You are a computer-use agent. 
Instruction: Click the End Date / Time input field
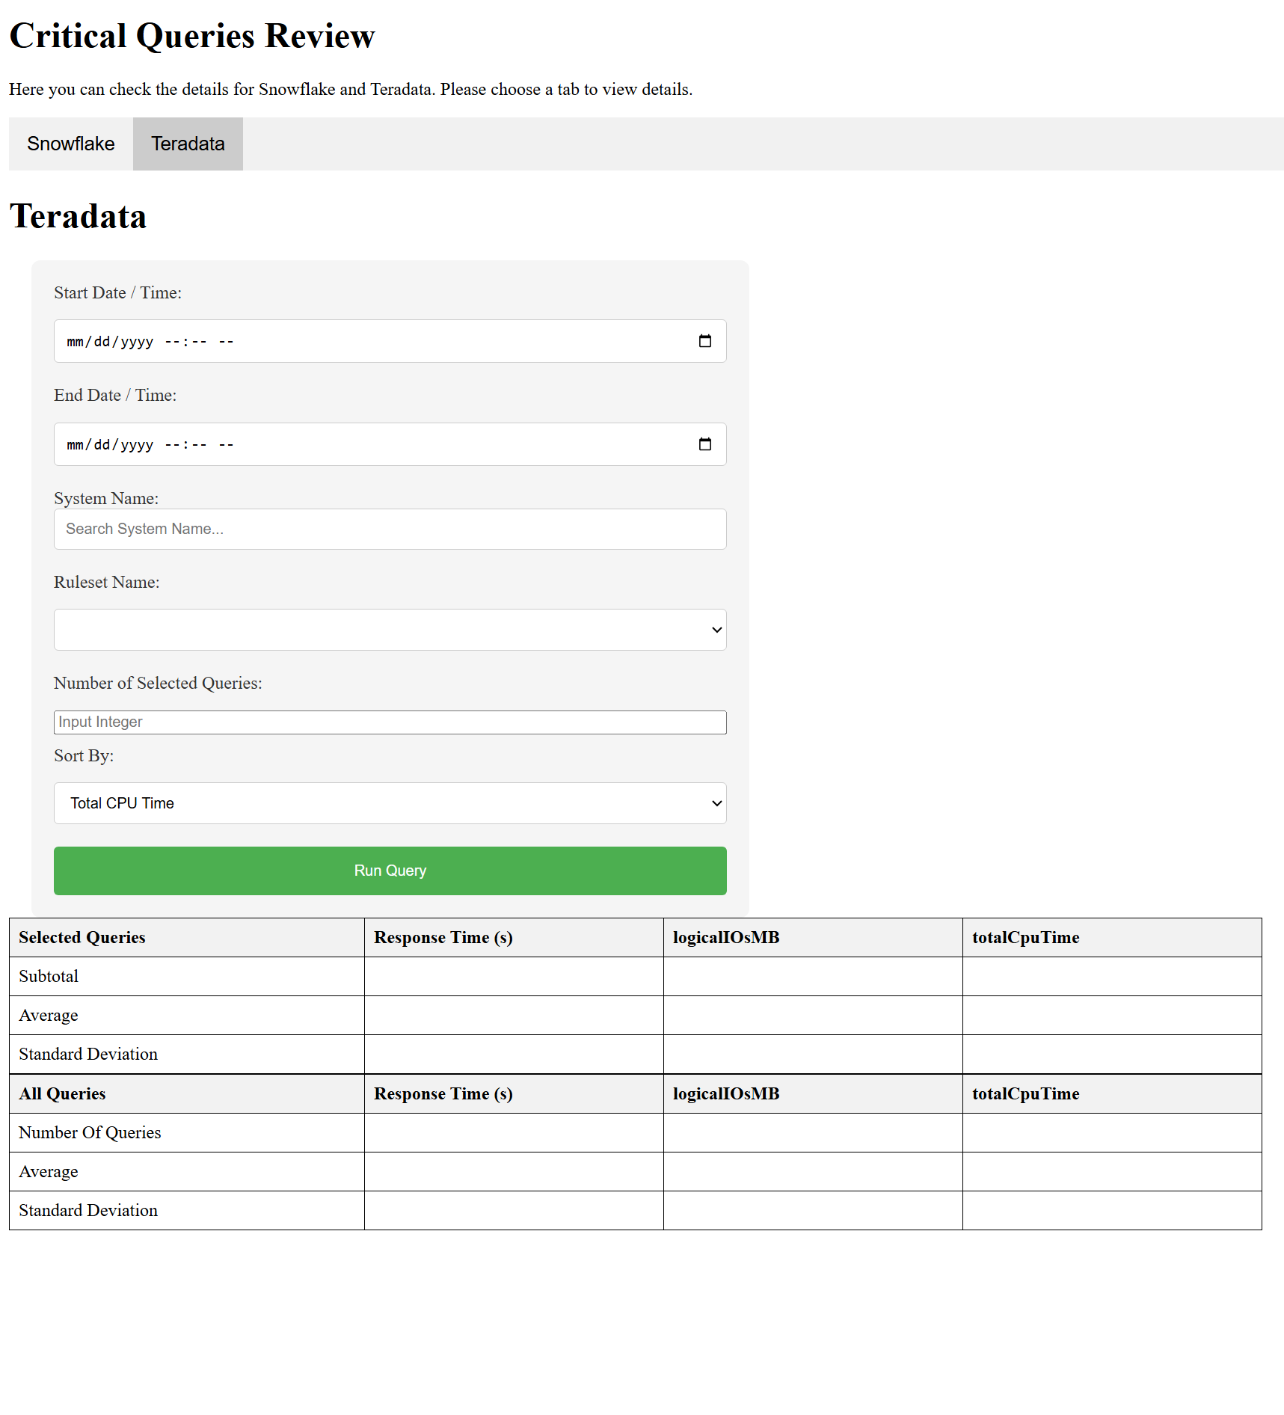(390, 444)
